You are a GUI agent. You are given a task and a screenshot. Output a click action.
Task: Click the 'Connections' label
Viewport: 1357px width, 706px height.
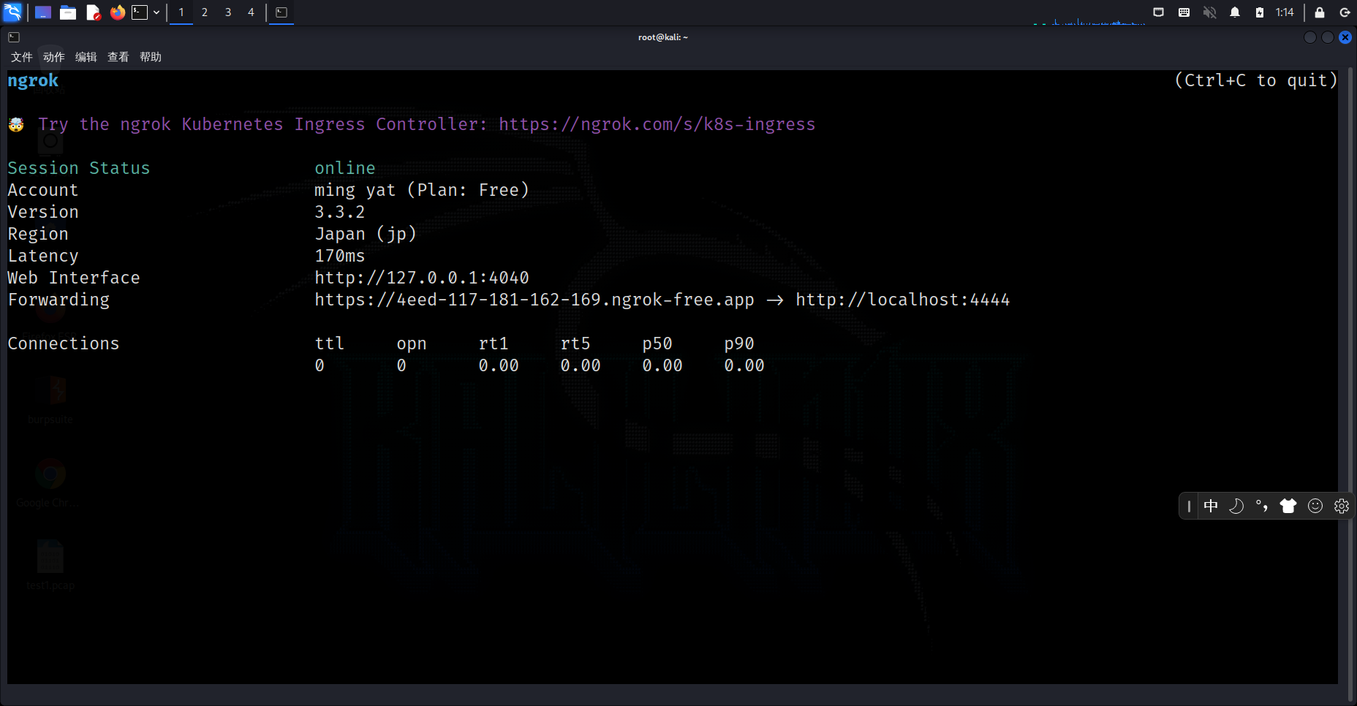(64, 343)
